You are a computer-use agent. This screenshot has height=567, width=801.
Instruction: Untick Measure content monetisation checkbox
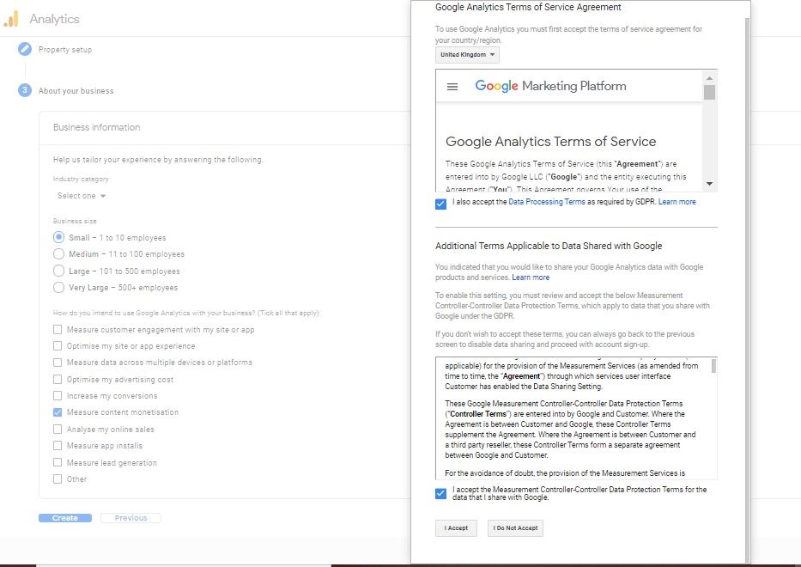pyautogui.click(x=58, y=412)
